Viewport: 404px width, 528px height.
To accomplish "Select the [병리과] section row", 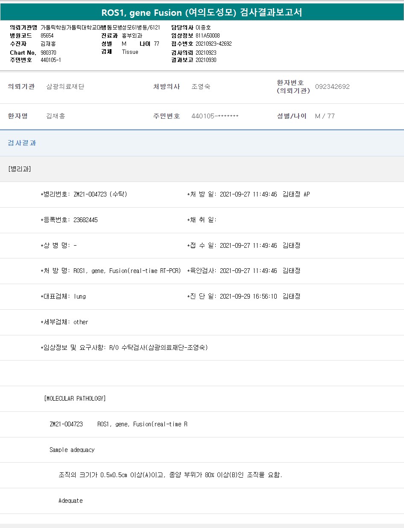I will [20, 169].
